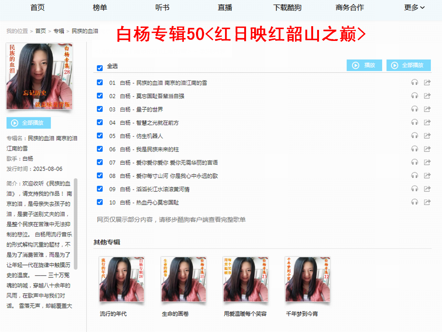442x332 pixels.
Task: Open the 首页 navigation tab
Action: [x=38, y=7]
